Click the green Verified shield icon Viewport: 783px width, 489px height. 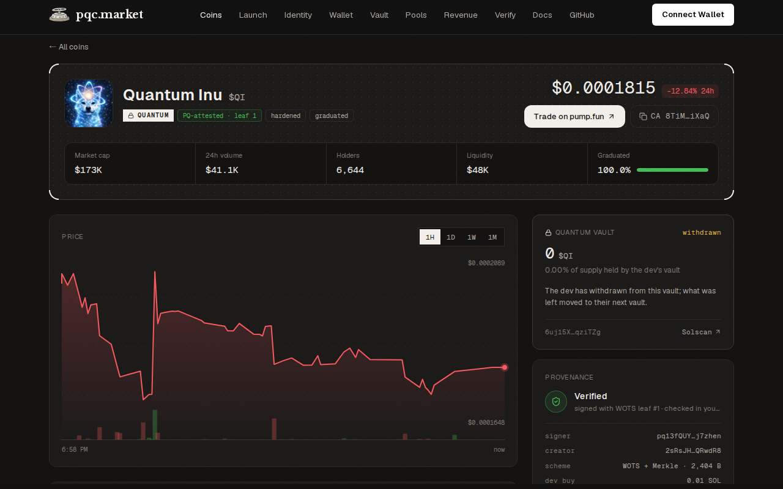click(556, 402)
